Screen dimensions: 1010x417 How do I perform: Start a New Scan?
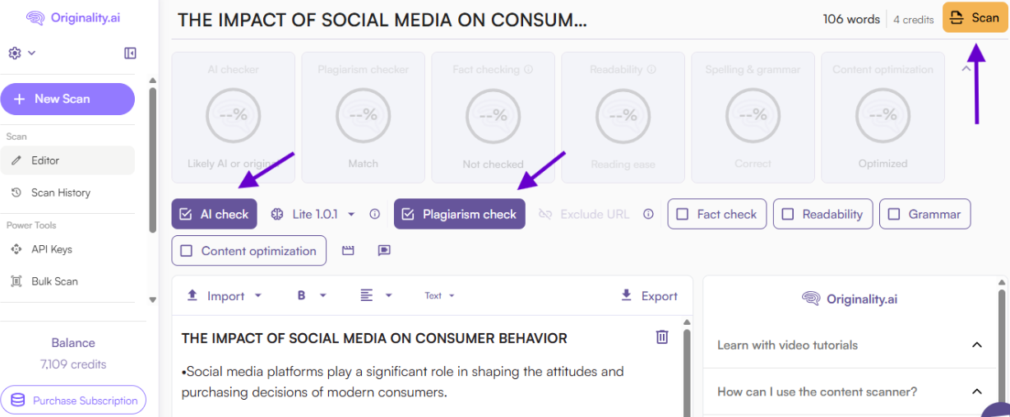pos(67,99)
